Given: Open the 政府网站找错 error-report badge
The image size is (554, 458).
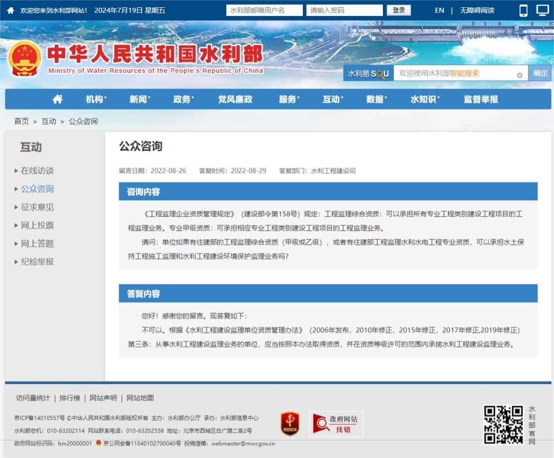Looking at the screenshot, I should [336, 424].
